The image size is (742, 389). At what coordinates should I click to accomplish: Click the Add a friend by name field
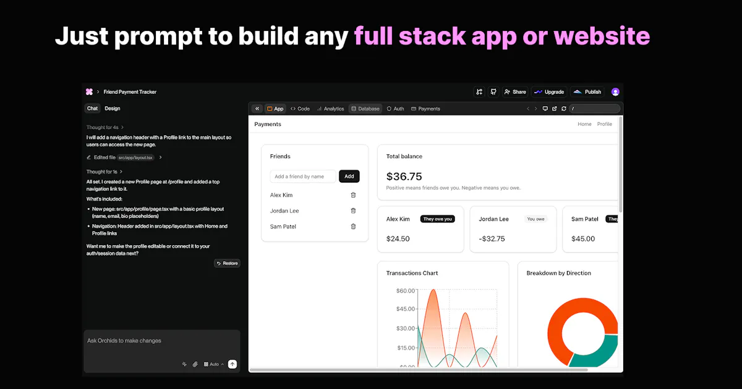tap(303, 177)
